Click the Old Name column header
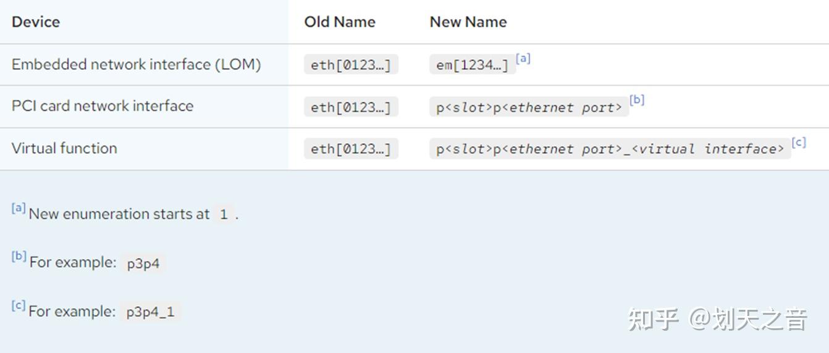829x353 pixels. tap(340, 22)
